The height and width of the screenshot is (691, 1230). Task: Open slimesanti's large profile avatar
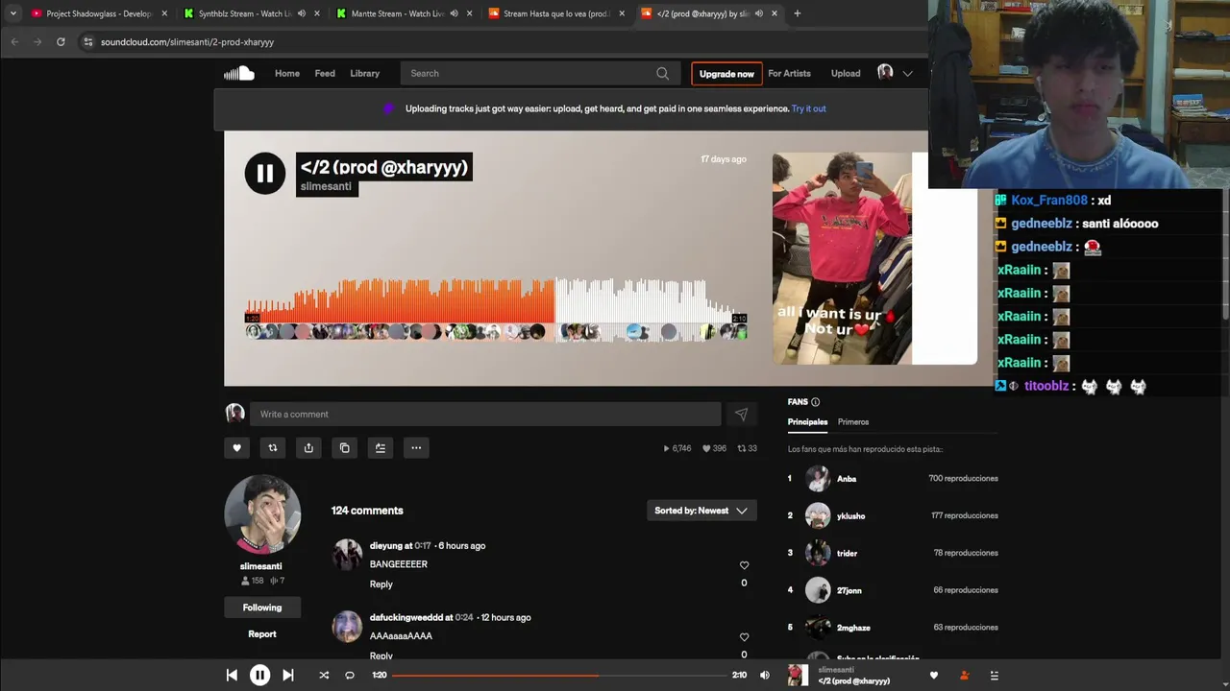pos(262,515)
